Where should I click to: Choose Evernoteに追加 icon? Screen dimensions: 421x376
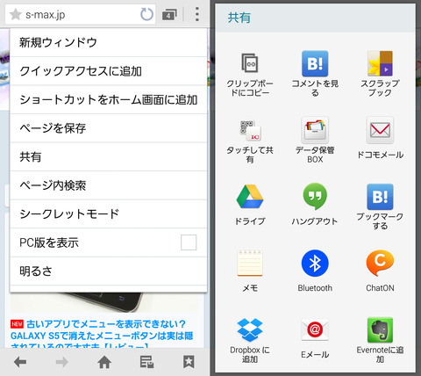pyautogui.click(x=380, y=330)
